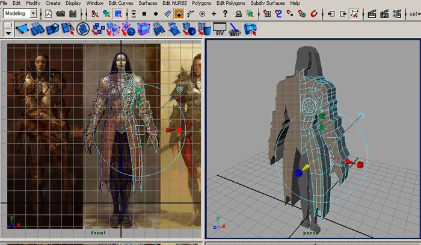The image size is (421, 245).
Task: Open the RV Render View shelf icon
Action: (x=220, y=29)
